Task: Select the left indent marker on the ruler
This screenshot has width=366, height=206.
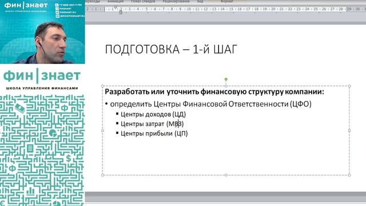Action: click(x=121, y=11)
